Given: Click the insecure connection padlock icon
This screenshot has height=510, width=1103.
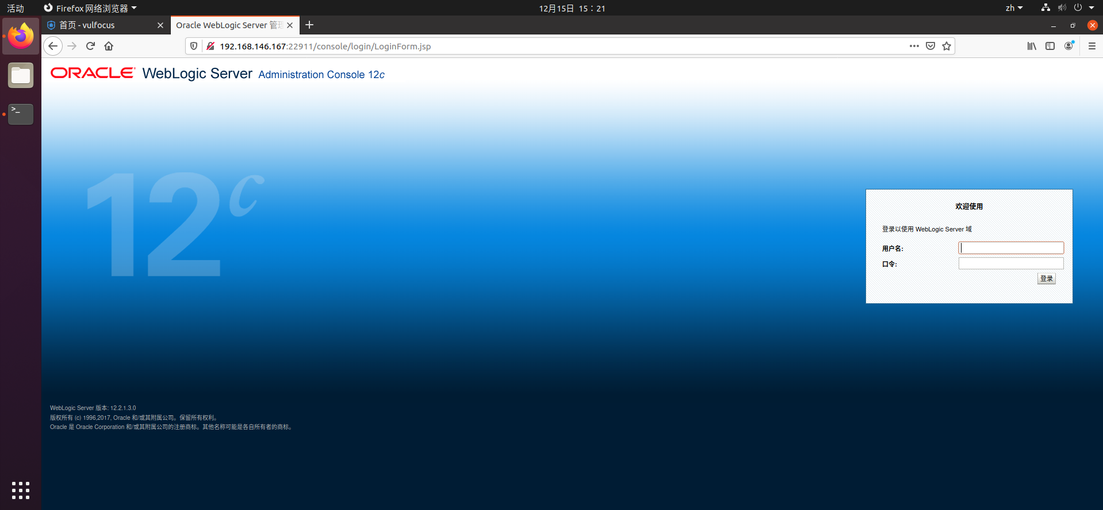Looking at the screenshot, I should click(x=210, y=46).
